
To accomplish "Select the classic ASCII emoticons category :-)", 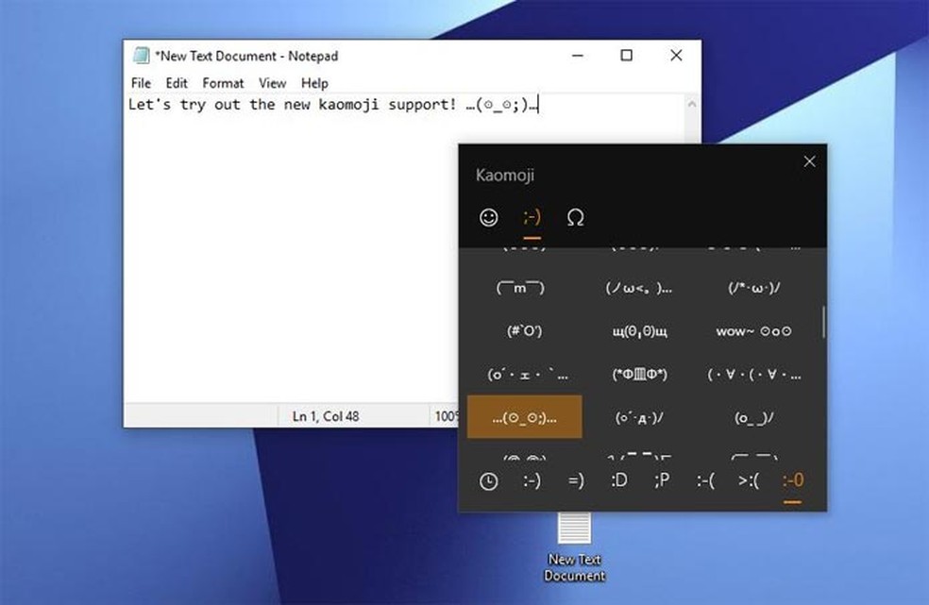I will pos(531,481).
